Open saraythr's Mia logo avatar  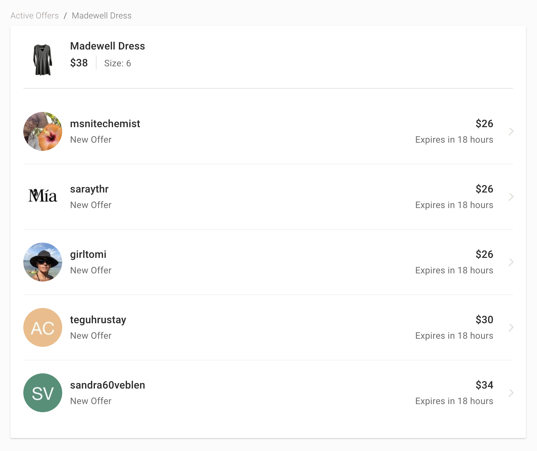point(43,197)
